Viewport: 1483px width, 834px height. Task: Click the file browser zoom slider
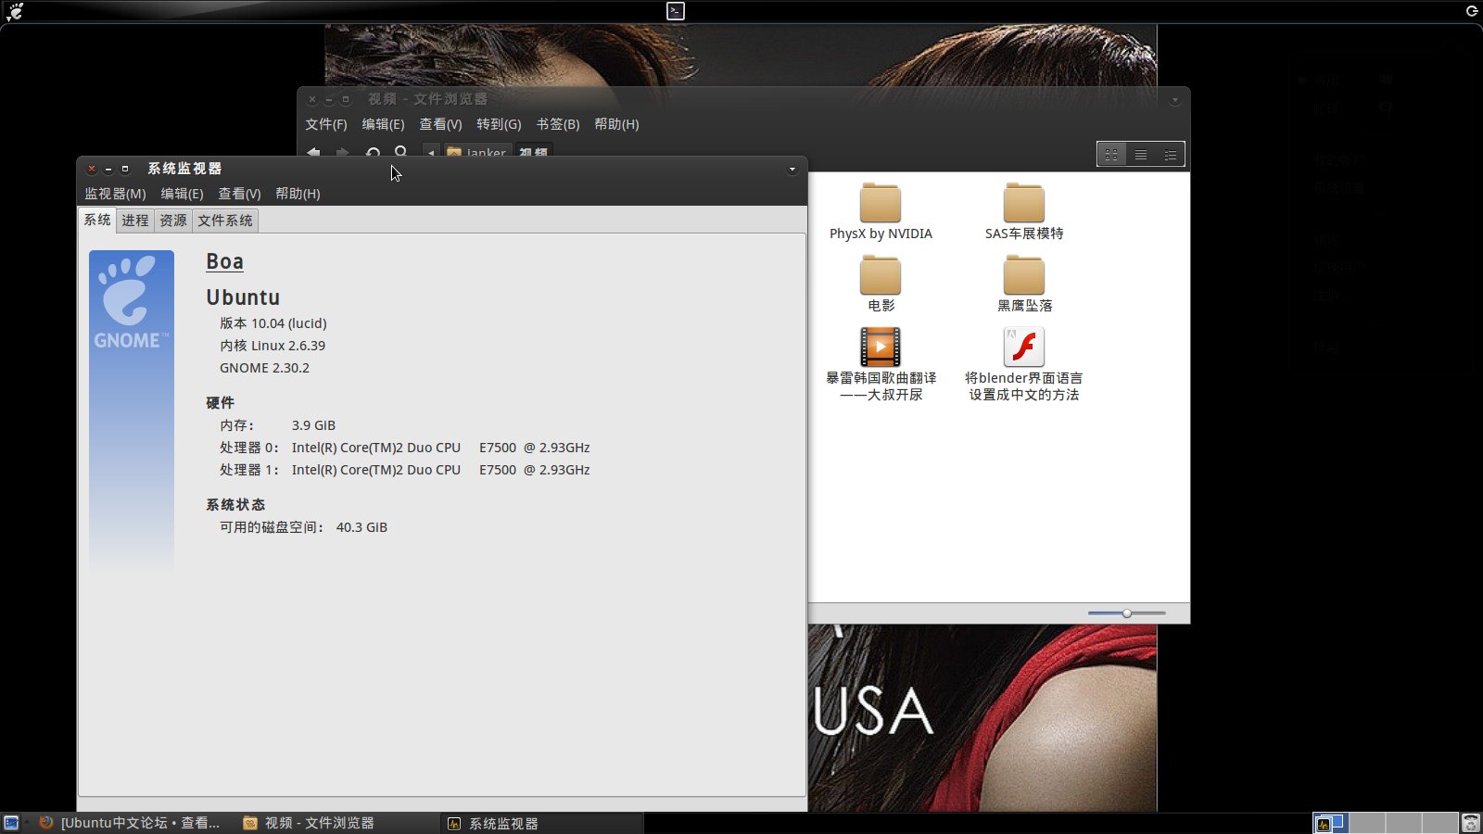coord(1127,613)
